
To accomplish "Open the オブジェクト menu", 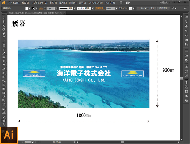I will point(39,3).
